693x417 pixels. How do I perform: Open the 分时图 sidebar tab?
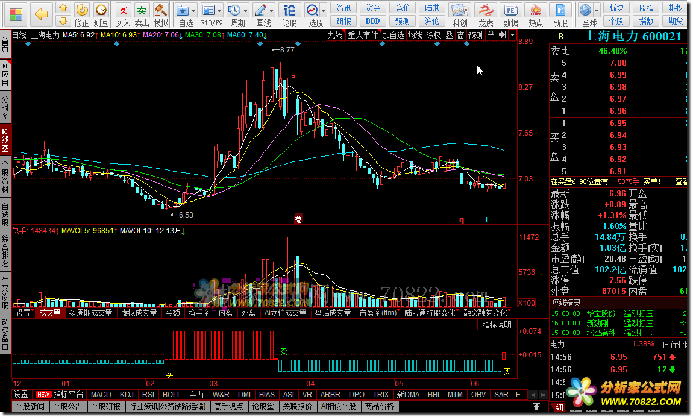pos(5,107)
